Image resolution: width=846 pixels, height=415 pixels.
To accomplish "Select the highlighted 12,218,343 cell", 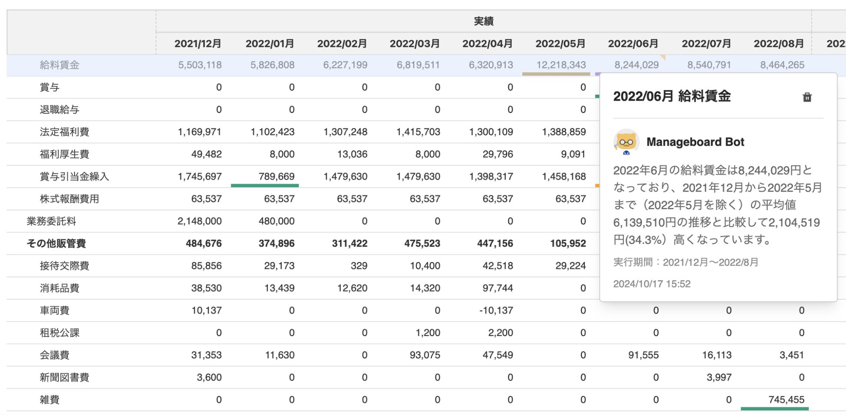I will [x=561, y=65].
